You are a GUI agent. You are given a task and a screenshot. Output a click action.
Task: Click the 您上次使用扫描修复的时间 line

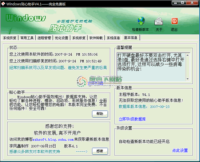(55, 61)
